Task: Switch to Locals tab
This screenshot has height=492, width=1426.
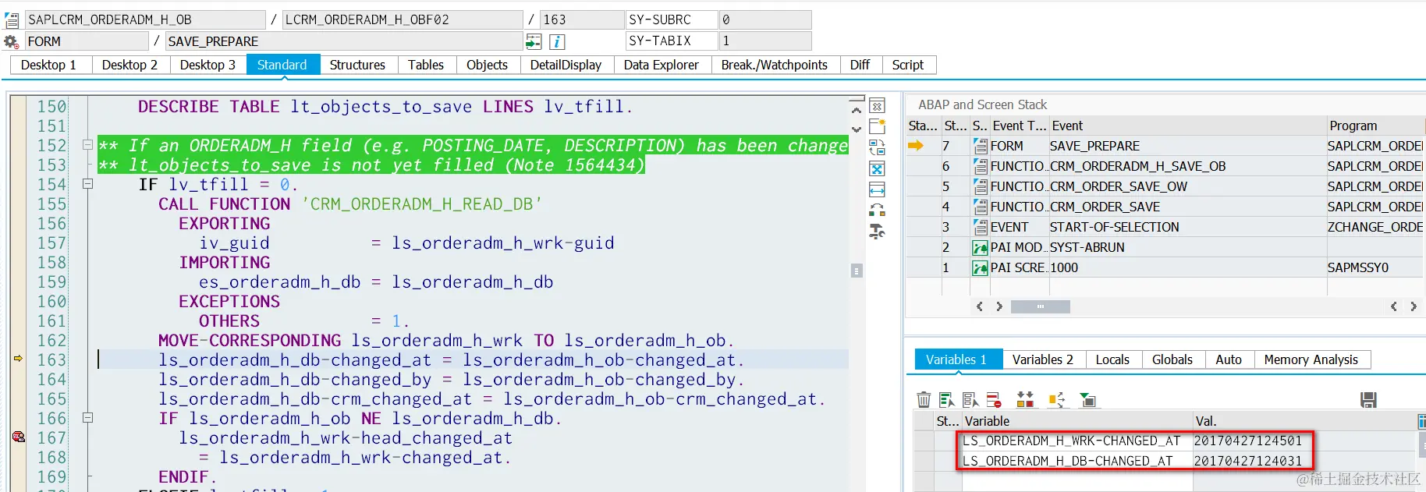Action: (1112, 359)
